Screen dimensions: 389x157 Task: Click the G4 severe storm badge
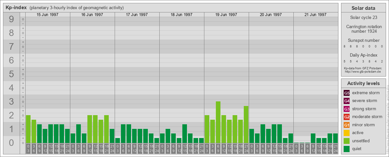[x=347, y=101]
